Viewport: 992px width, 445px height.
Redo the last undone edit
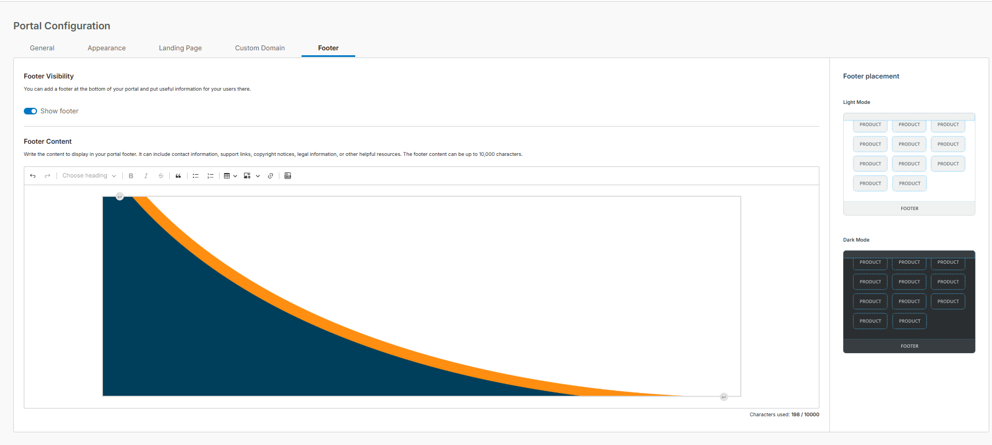pyautogui.click(x=48, y=176)
